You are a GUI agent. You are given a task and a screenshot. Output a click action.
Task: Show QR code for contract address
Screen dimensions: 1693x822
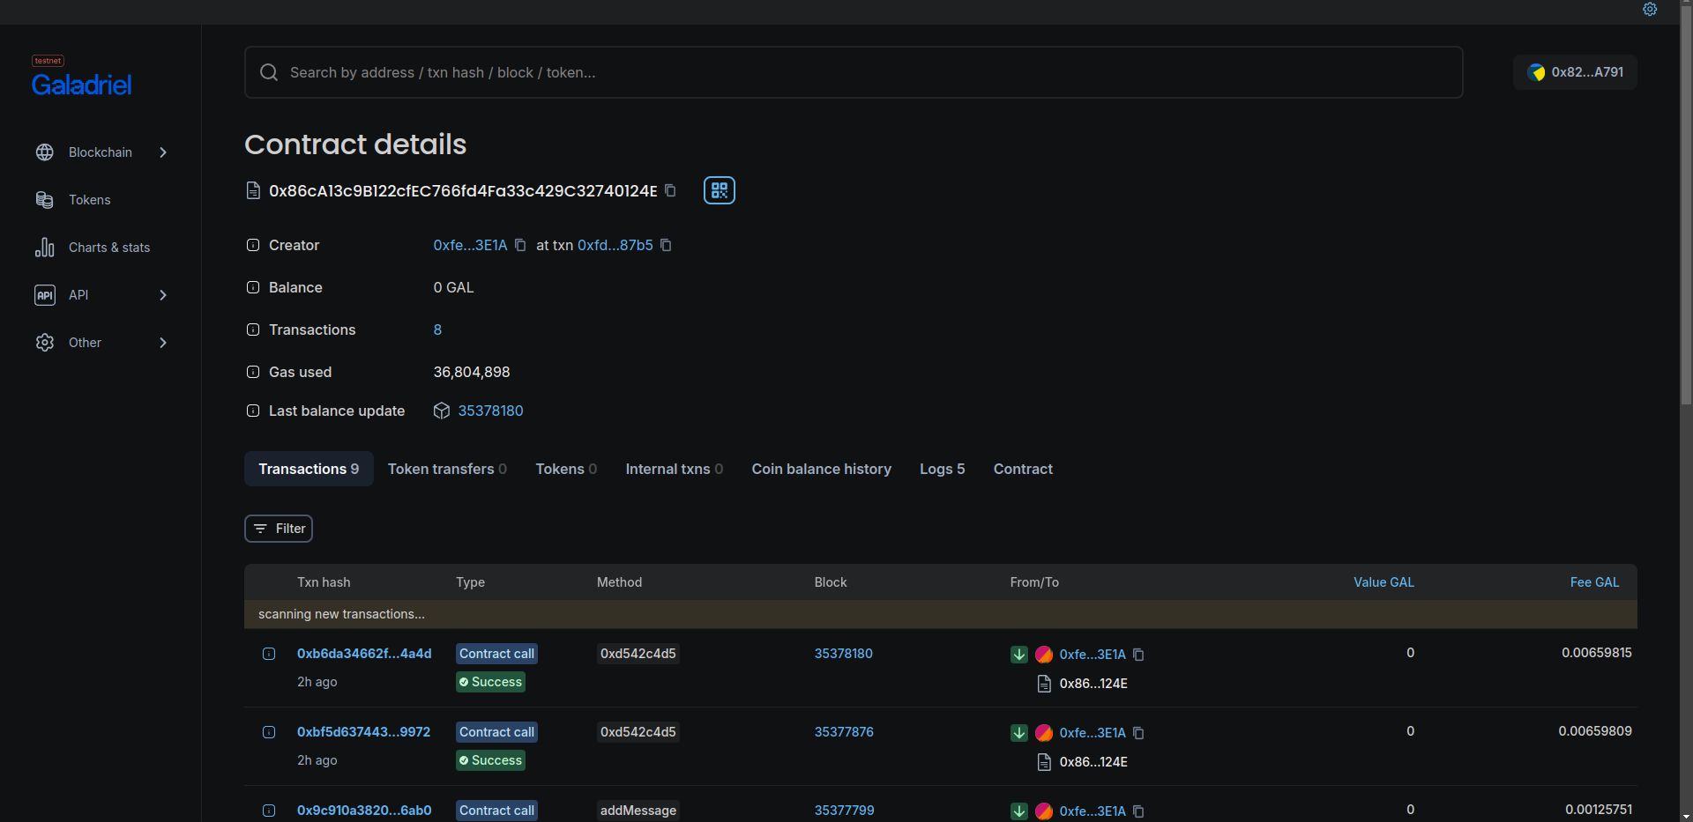[720, 190]
